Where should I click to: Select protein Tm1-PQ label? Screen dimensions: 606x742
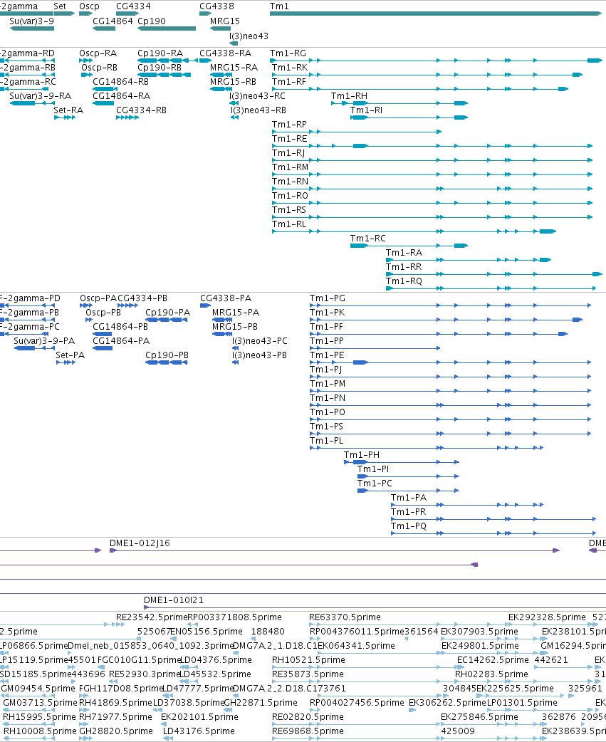point(409,526)
